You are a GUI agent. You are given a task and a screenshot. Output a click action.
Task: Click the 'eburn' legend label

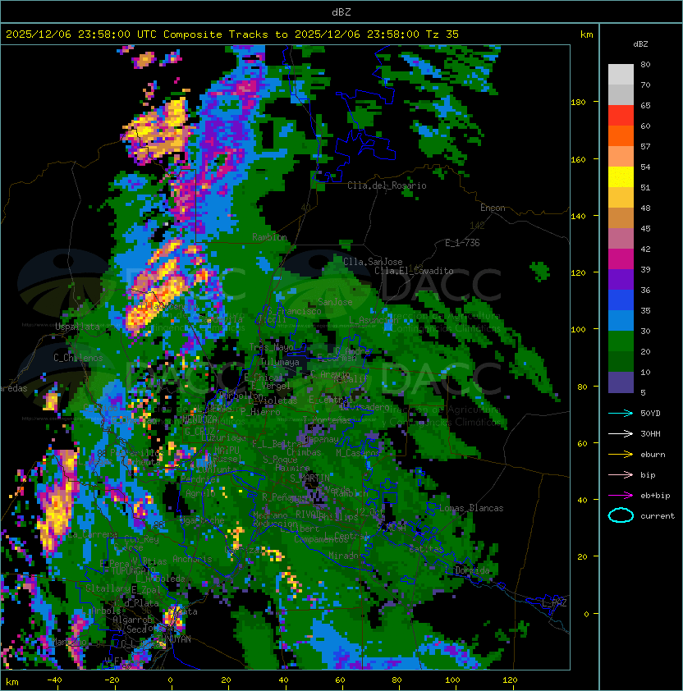pyautogui.click(x=653, y=455)
